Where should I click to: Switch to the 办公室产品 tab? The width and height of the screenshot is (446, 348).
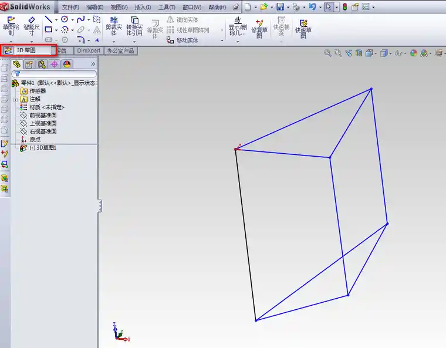[x=121, y=51]
